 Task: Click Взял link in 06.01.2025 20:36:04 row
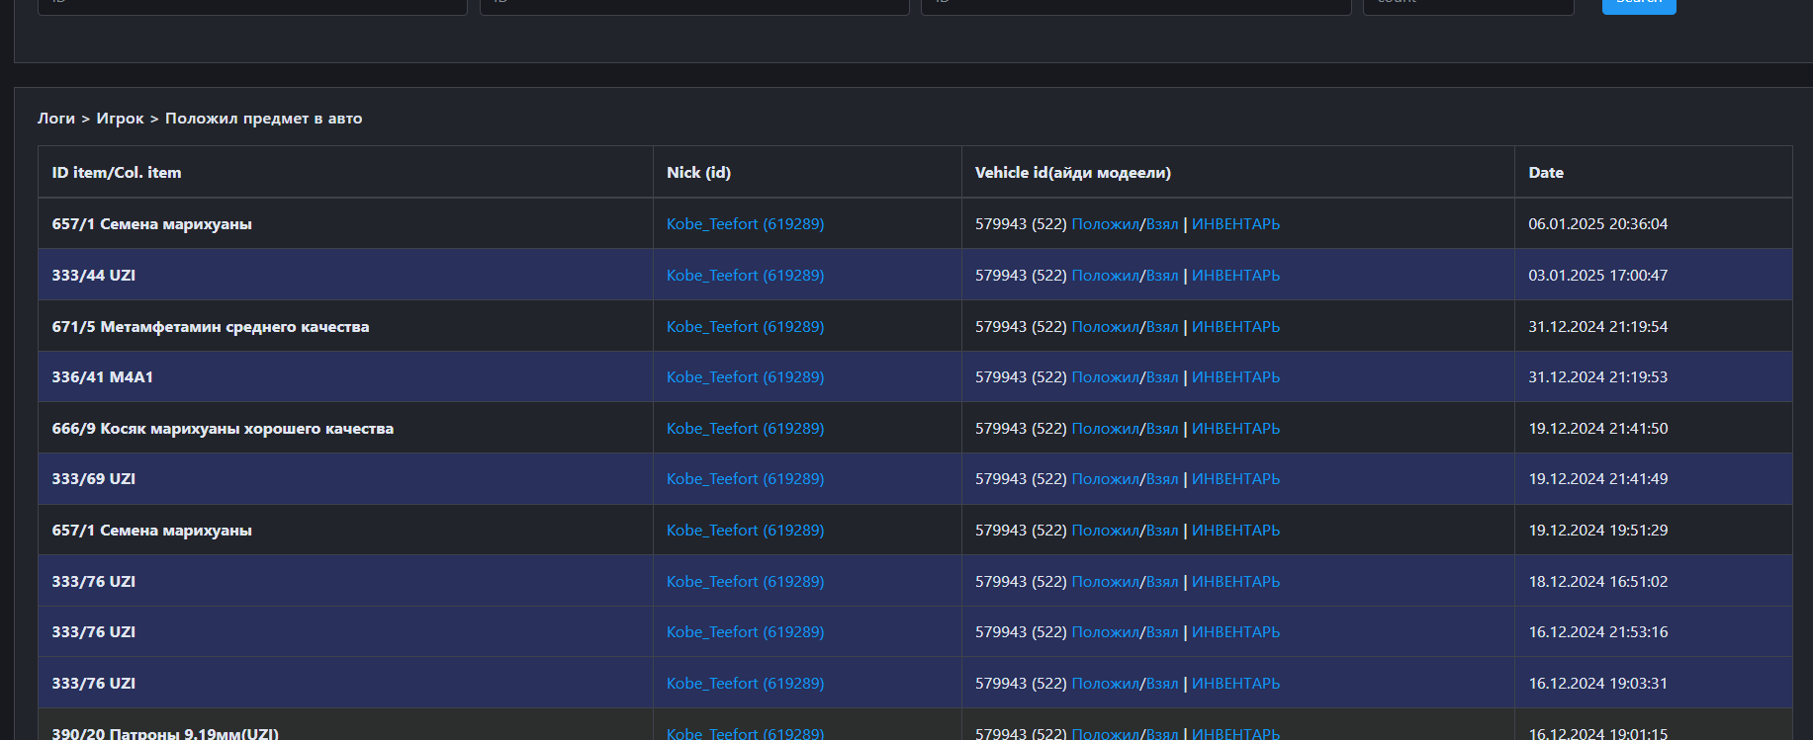(x=1162, y=224)
